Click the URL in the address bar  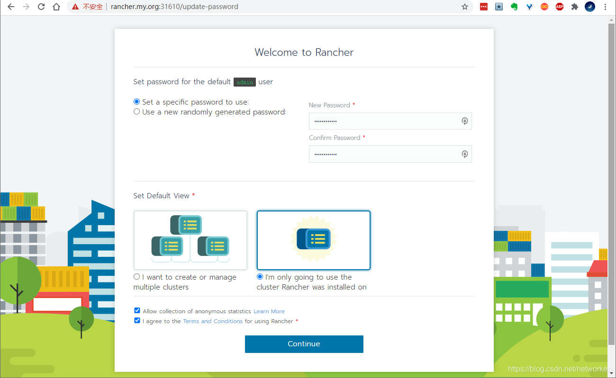174,7
